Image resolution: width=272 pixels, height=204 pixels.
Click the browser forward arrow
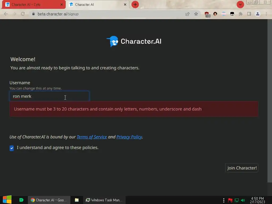(14, 14)
